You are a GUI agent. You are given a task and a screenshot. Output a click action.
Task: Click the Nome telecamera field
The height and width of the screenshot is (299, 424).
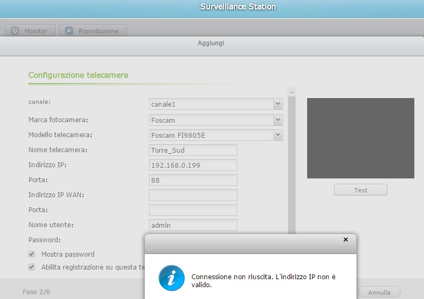point(193,150)
